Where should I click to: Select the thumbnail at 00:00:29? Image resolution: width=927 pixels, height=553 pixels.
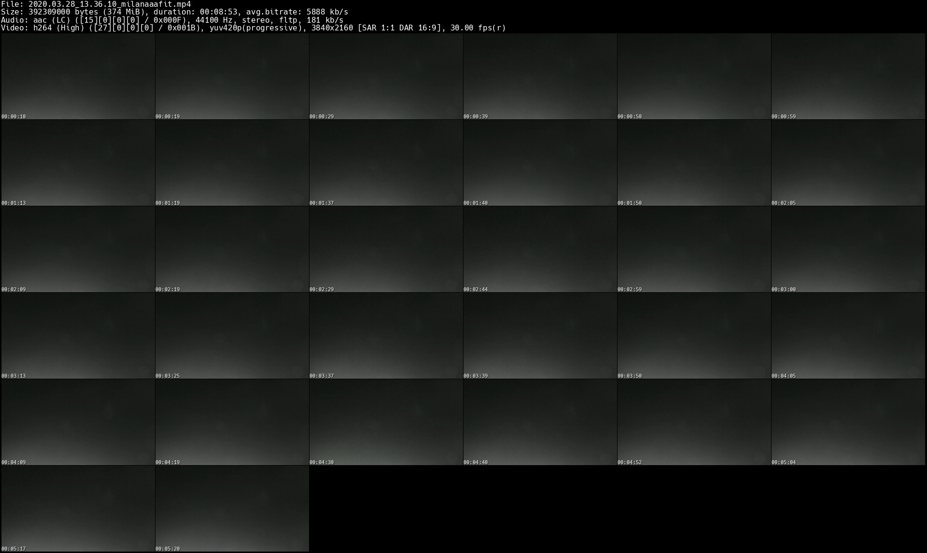386,76
